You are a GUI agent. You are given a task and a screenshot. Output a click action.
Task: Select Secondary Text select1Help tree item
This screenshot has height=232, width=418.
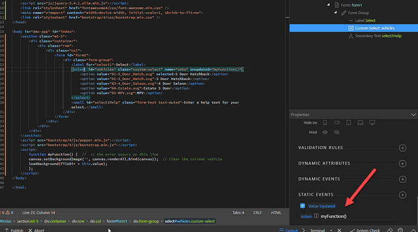click(x=378, y=36)
